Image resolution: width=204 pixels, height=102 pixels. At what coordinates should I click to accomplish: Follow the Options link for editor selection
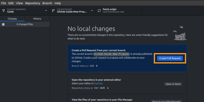98,83
